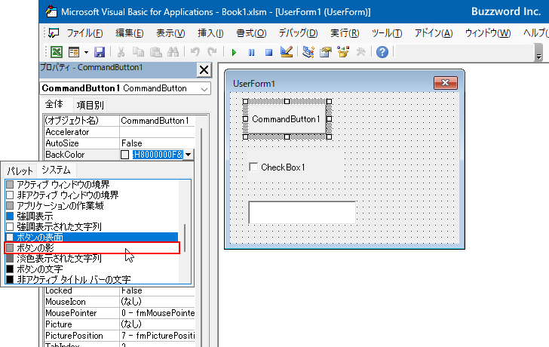The width and height of the screenshot is (549, 347).
Task: Select the AutoSize property row
Action: click(119, 143)
